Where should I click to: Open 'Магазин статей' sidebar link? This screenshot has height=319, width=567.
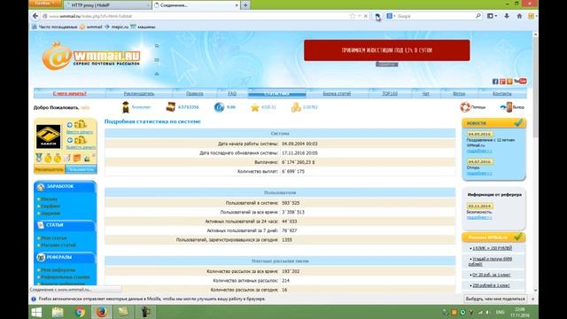(x=58, y=245)
